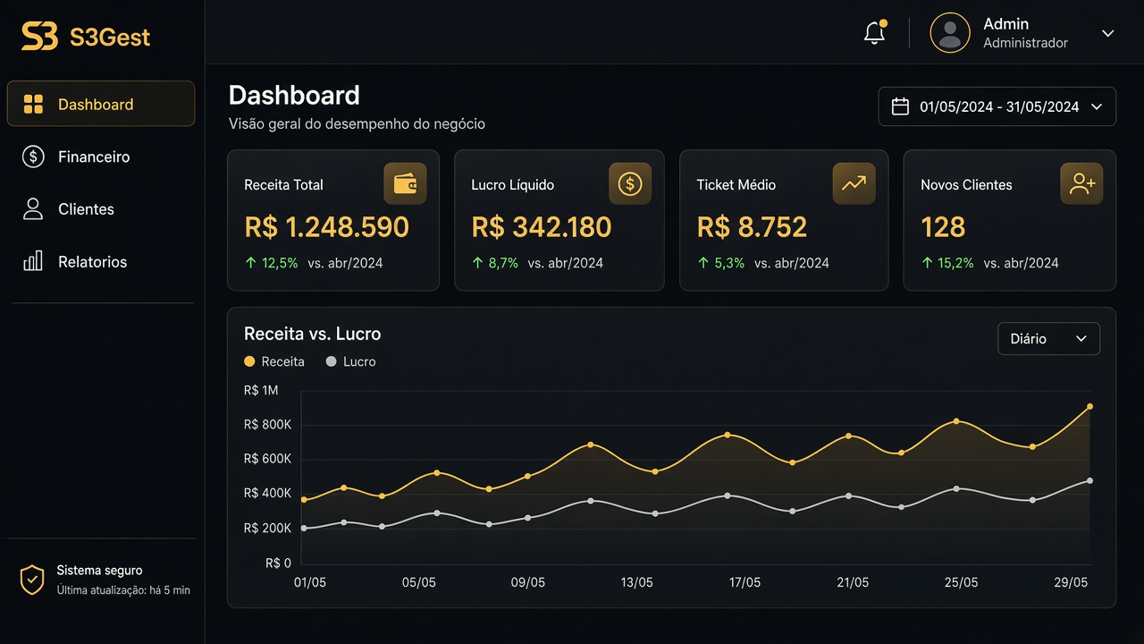The image size is (1144, 644).
Task: Click the S3Gest logo
Action: [86, 37]
